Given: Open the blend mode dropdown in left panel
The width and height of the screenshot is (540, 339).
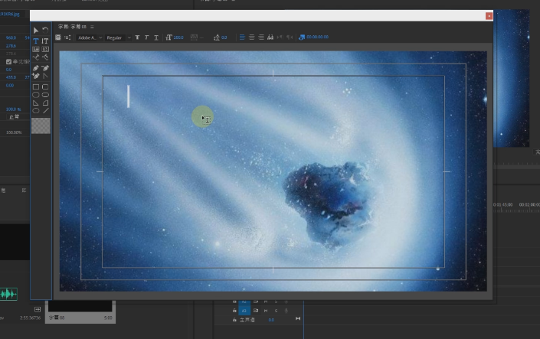Looking at the screenshot, I should pos(17,117).
